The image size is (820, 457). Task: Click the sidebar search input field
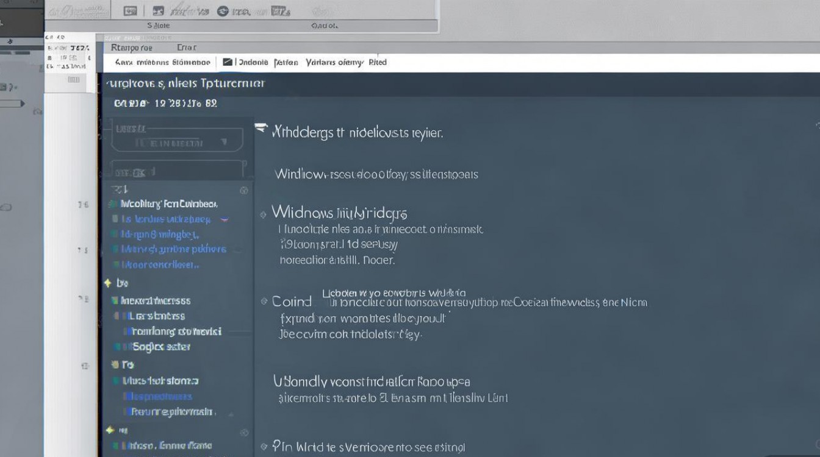[x=177, y=172]
